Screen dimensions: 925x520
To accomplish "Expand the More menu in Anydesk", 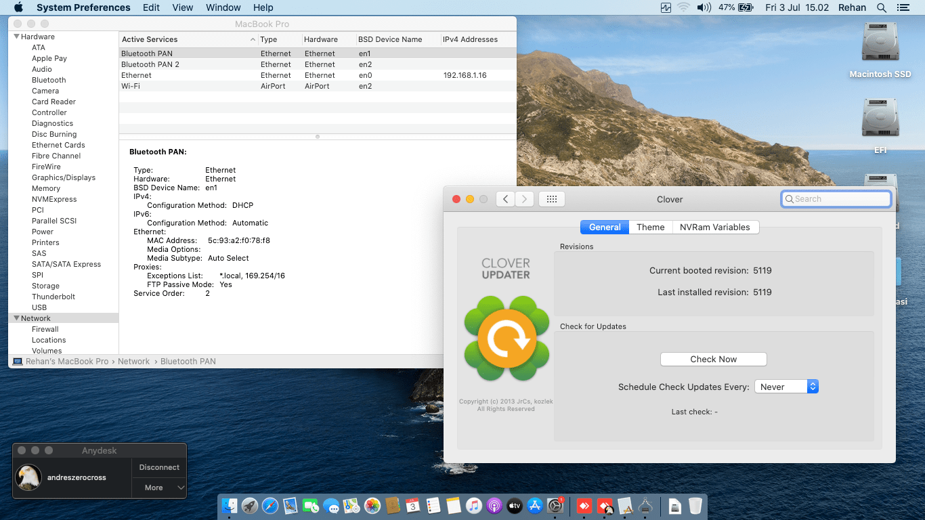I will 159,487.
